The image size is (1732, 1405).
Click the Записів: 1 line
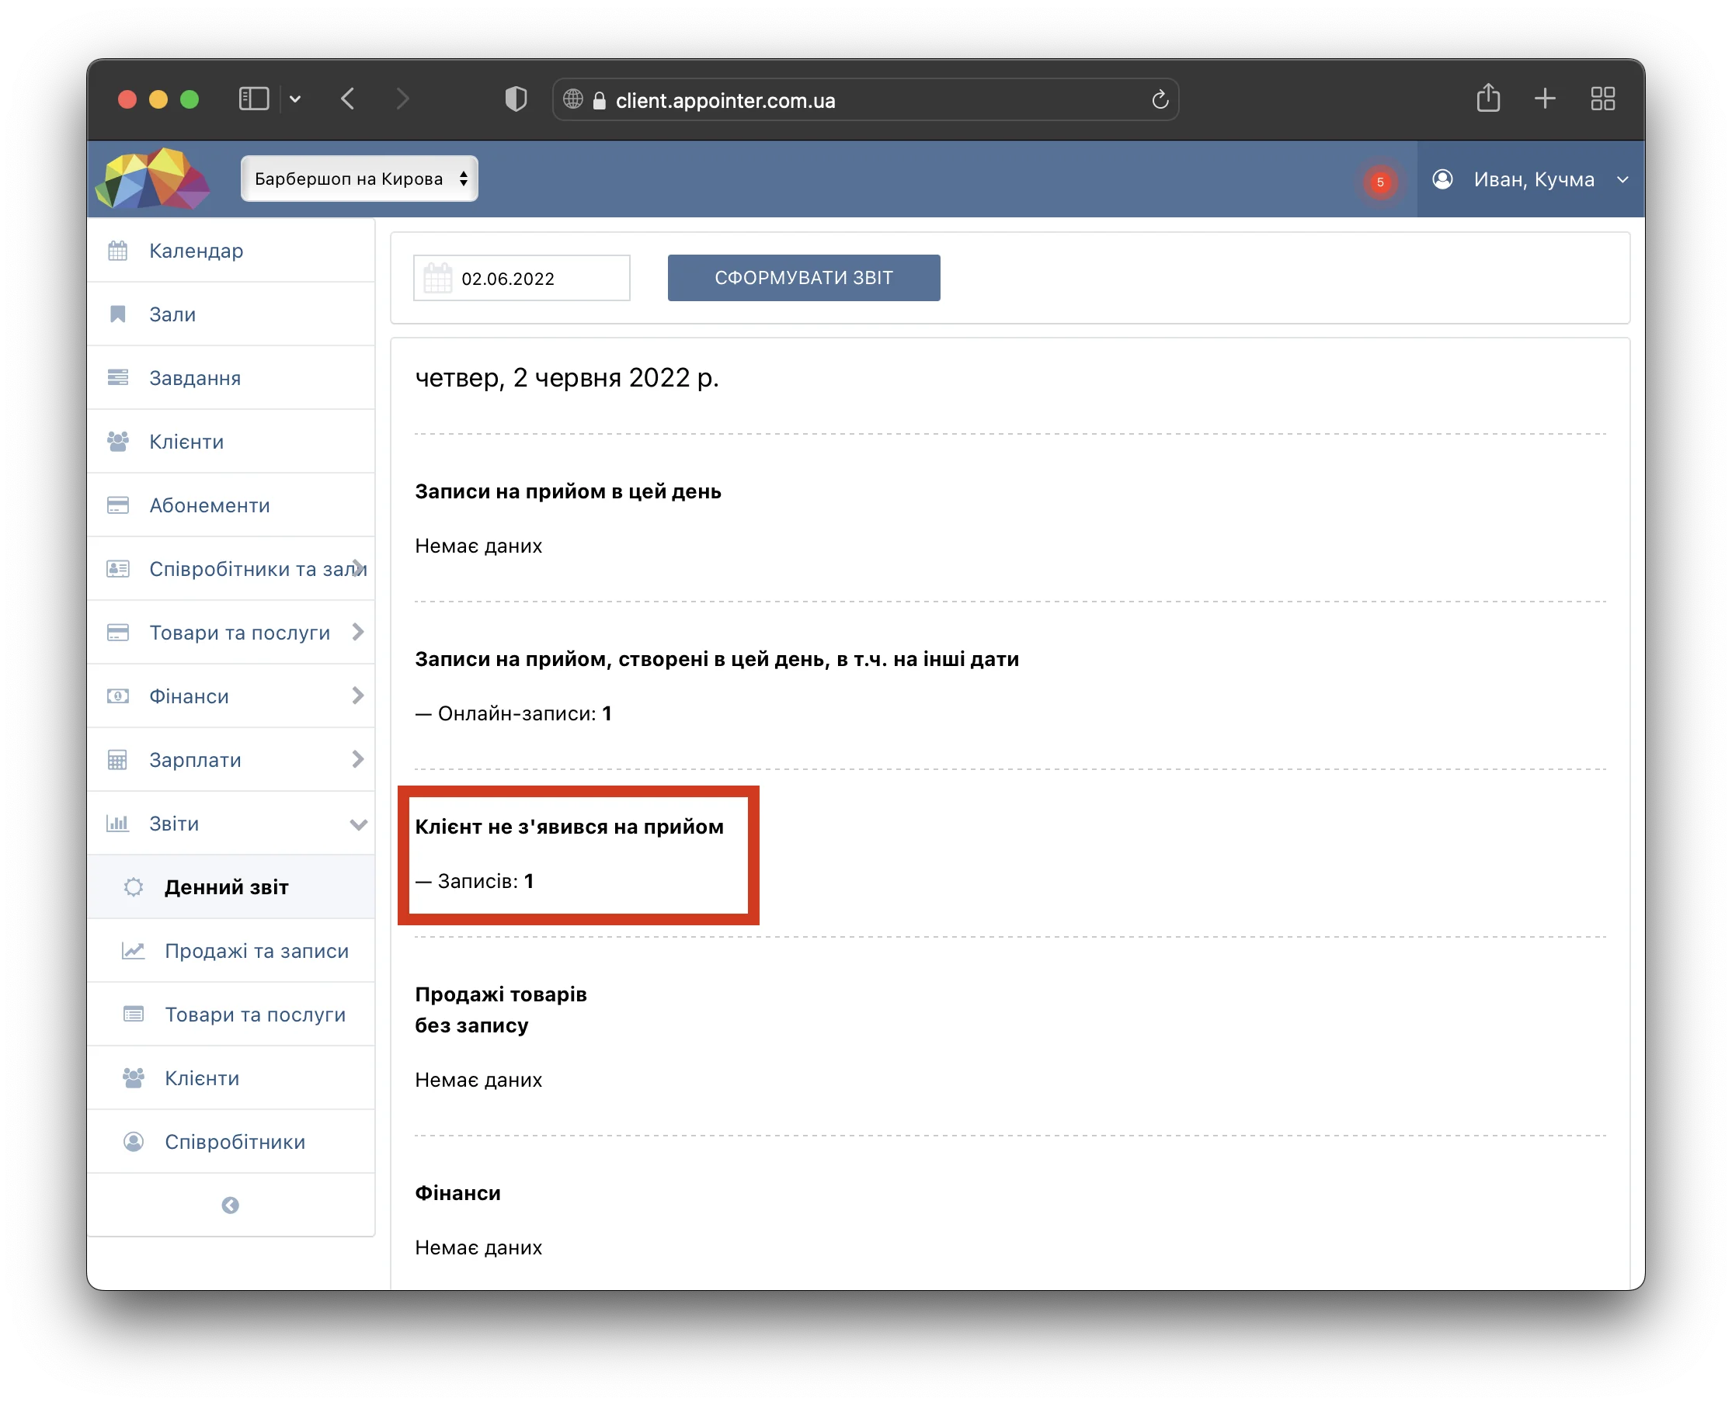475,881
